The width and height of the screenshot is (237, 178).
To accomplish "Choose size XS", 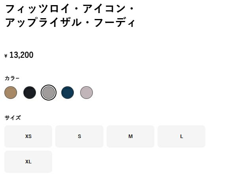I will (x=28, y=136).
